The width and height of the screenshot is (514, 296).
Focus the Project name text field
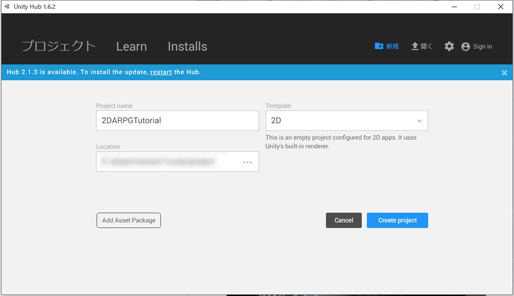tap(177, 121)
